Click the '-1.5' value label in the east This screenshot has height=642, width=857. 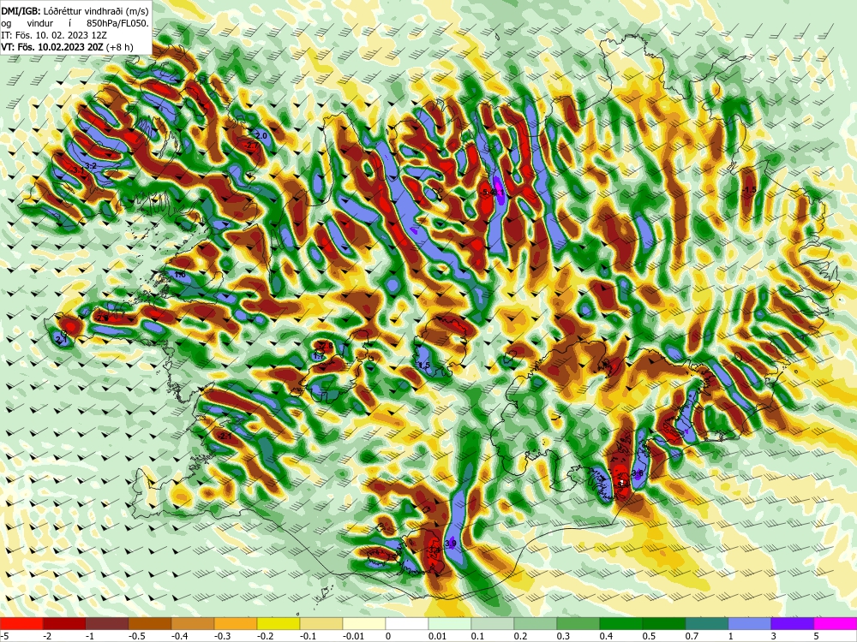click(x=749, y=190)
